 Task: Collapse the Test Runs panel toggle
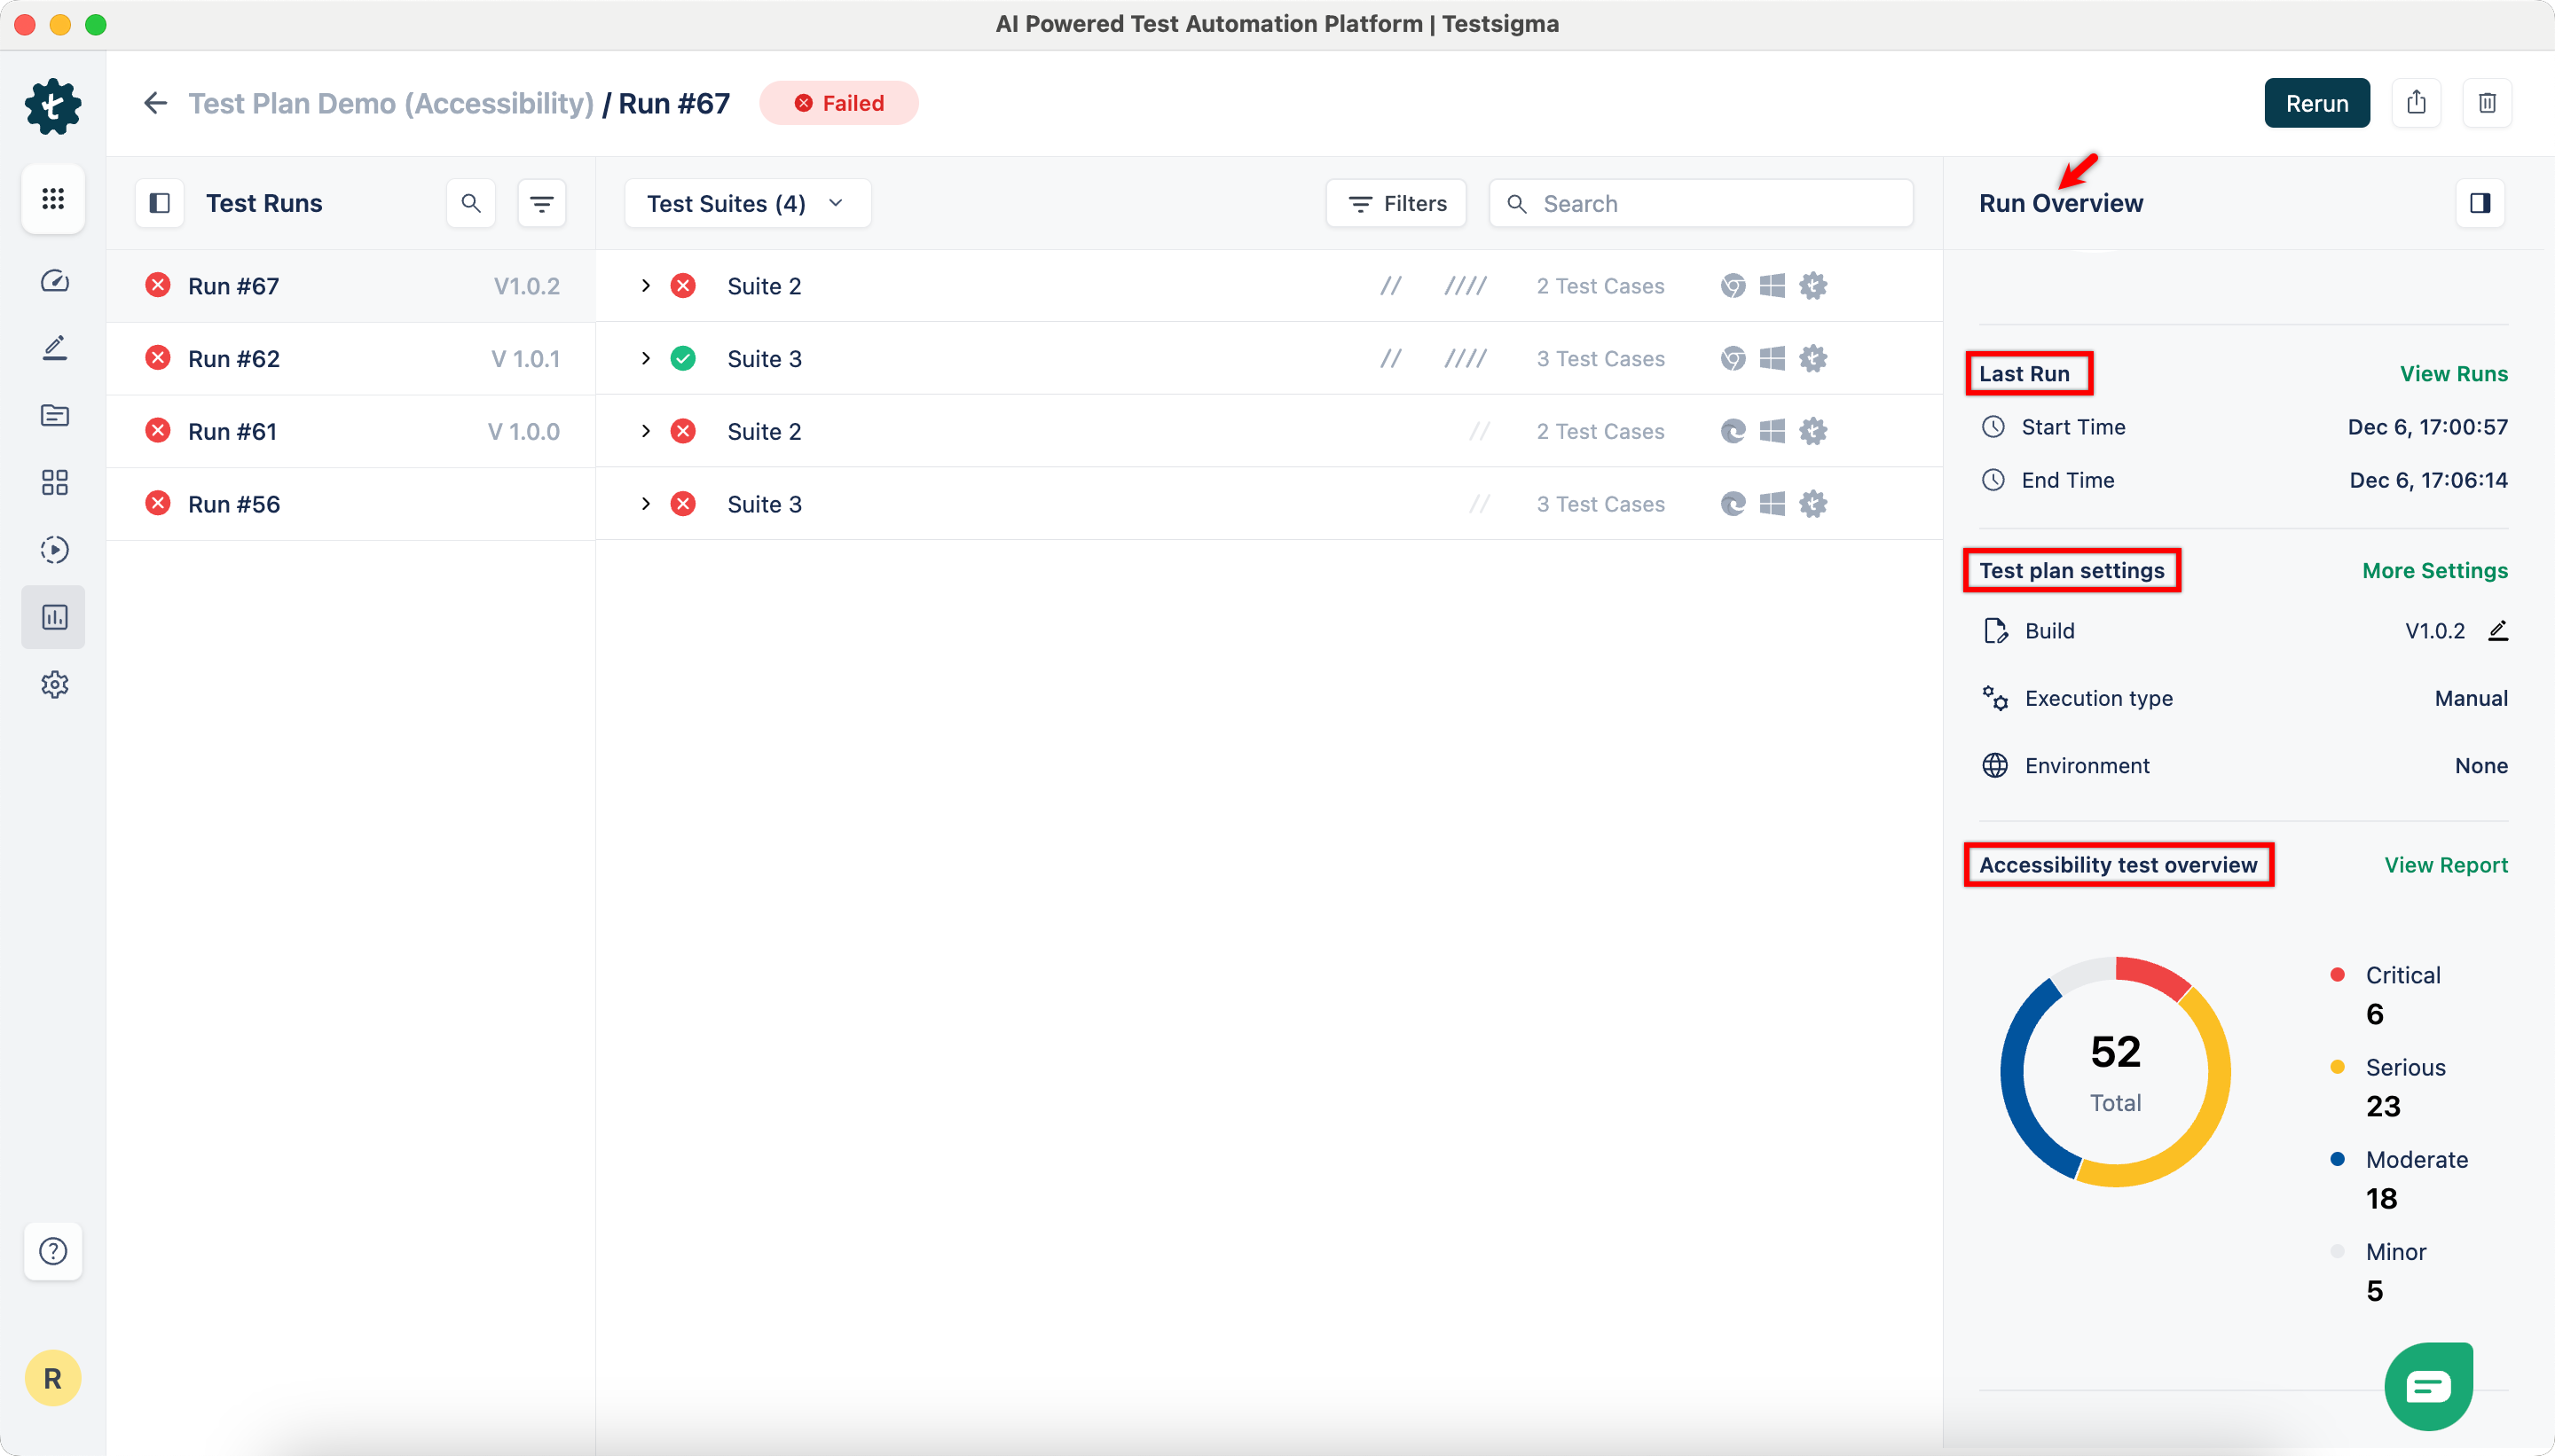point(160,204)
